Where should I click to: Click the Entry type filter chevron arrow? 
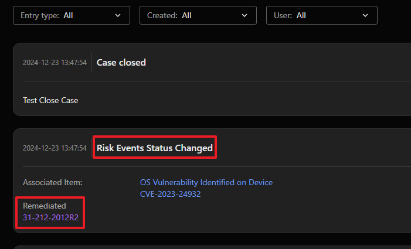click(x=118, y=15)
